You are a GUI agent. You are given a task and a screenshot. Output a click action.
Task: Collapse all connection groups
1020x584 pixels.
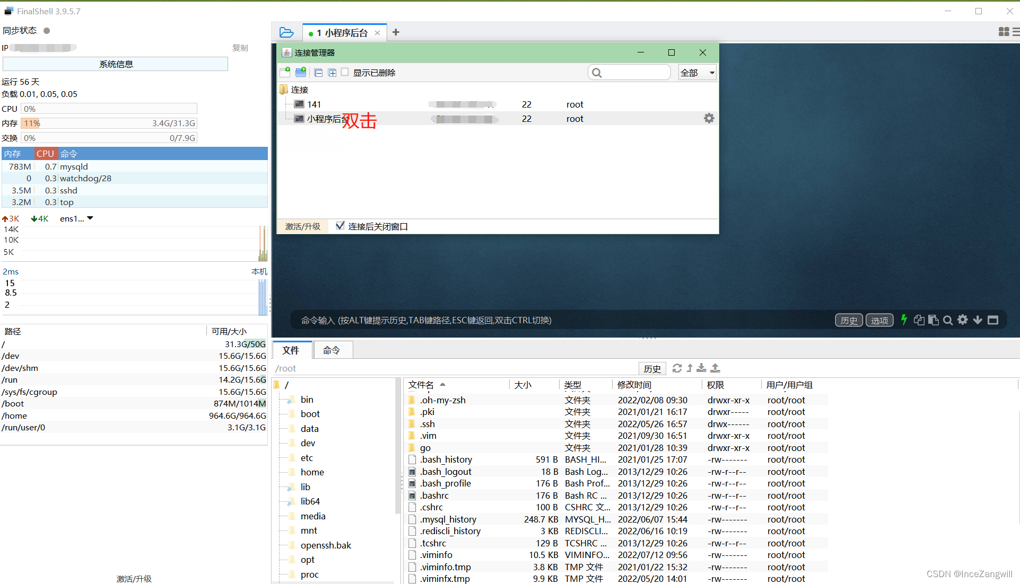pos(318,72)
